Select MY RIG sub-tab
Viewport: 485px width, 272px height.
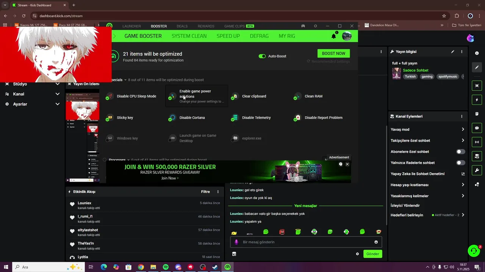pyautogui.click(x=287, y=36)
